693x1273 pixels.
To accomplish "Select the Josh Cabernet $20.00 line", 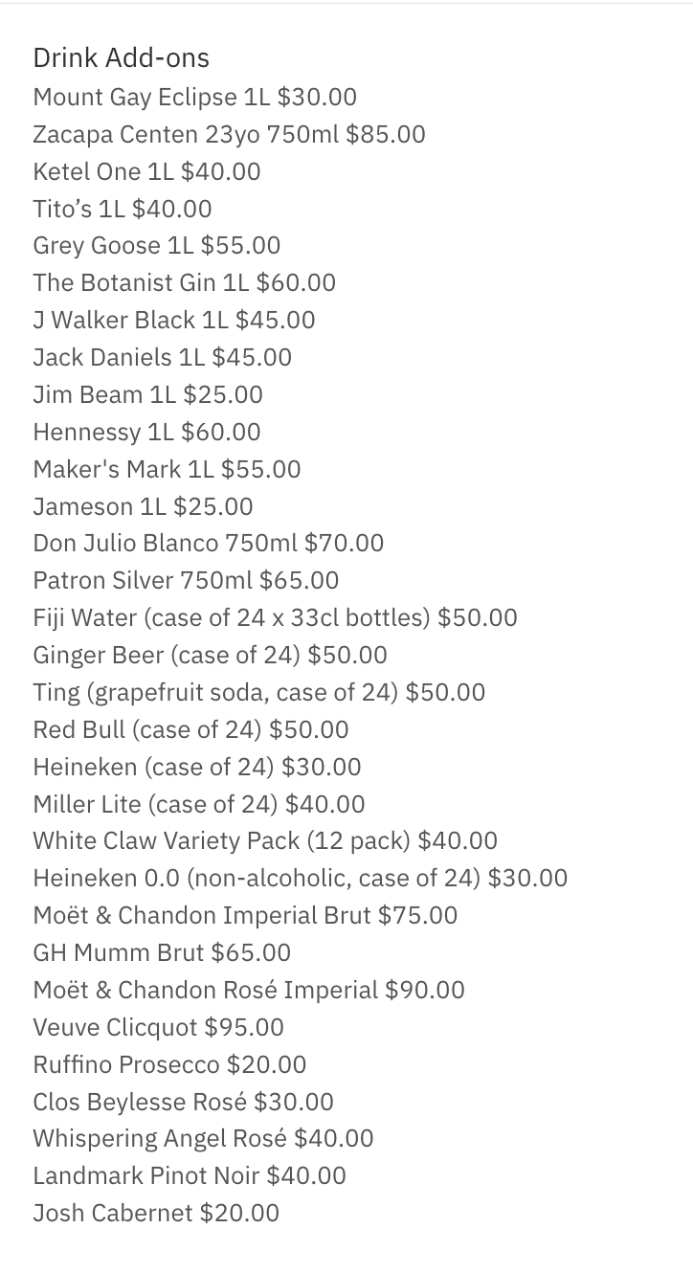I will 156,1214.
